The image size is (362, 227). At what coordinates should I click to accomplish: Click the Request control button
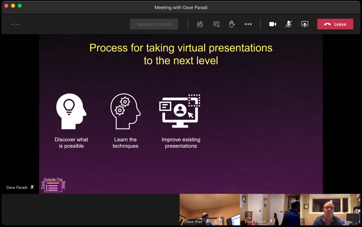coord(154,24)
